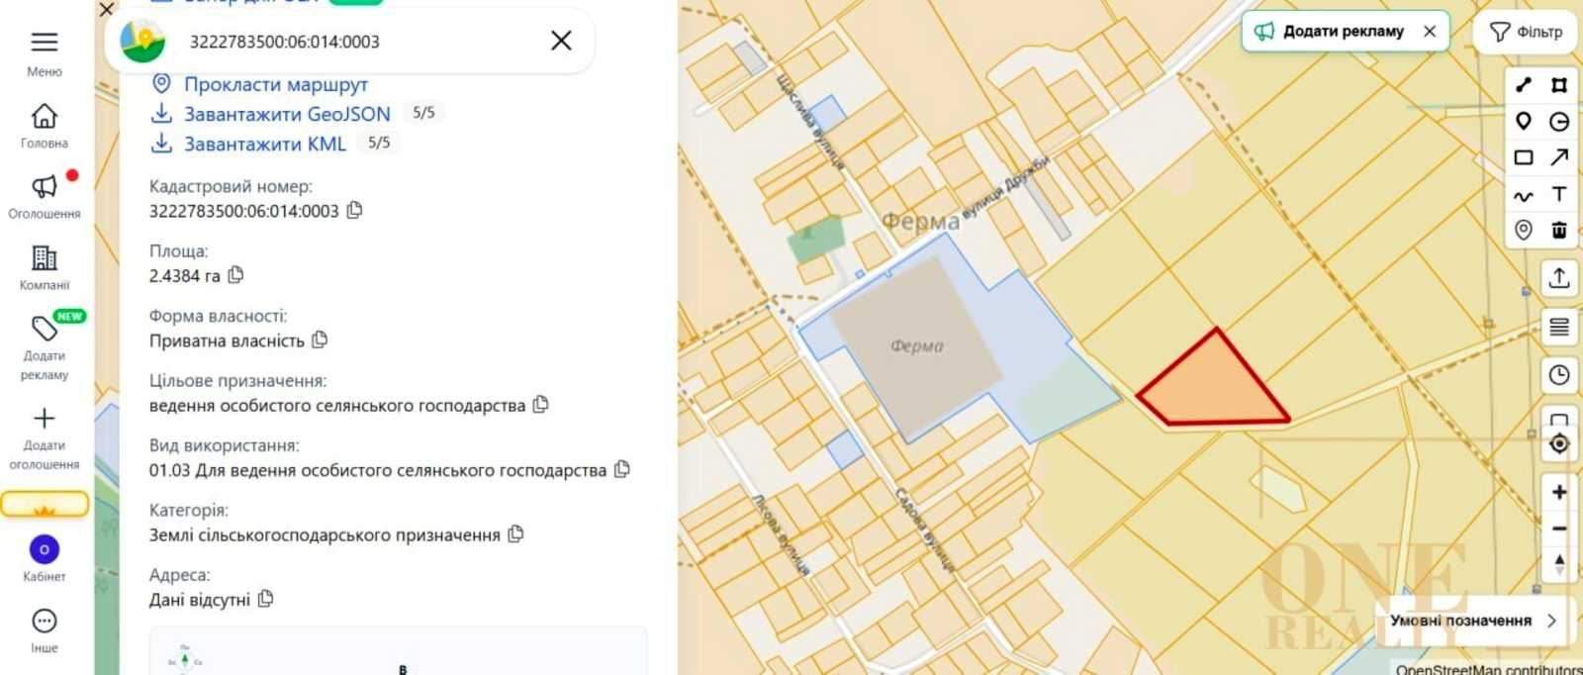Image resolution: width=1583 pixels, height=675 pixels.
Task: Reset map compass orientation
Action: point(1559,564)
